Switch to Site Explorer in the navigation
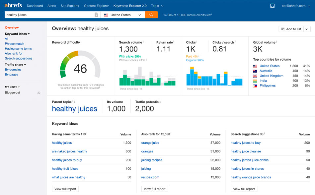 70,6
